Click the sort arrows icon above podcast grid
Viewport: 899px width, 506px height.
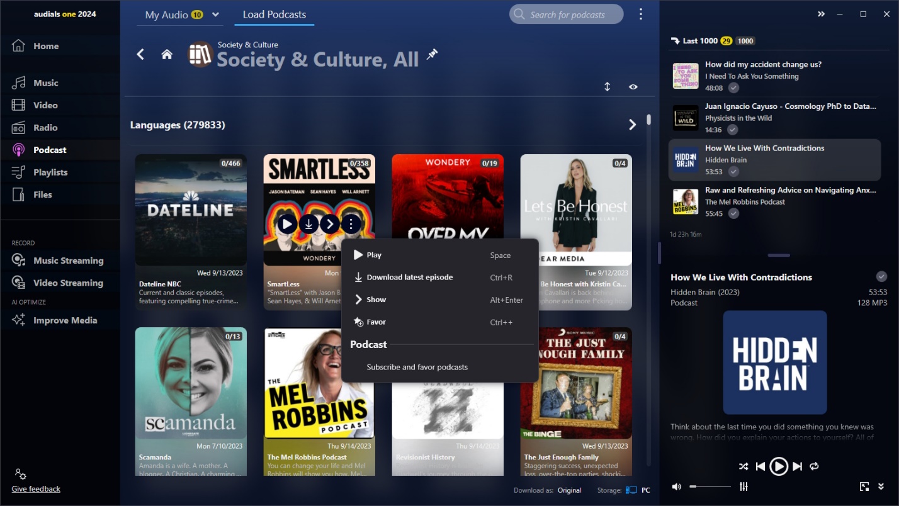608,87
